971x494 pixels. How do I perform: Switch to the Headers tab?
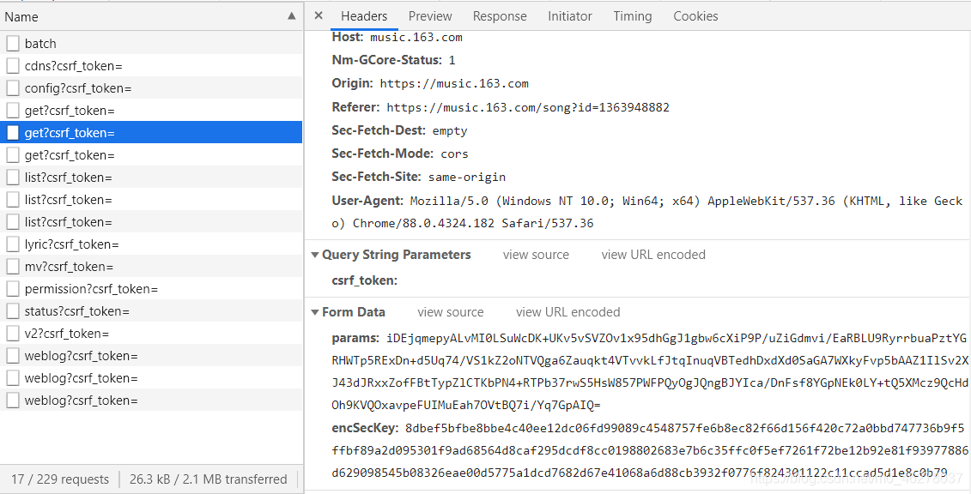point(364,16)
